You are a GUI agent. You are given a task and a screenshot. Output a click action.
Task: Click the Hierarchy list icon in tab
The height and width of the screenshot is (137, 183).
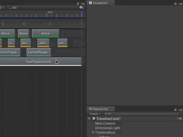(90, 109)
